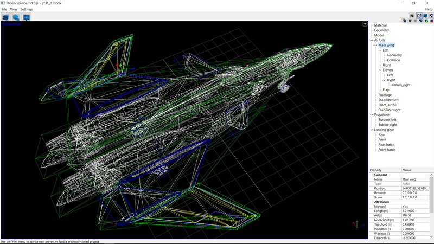Click the gear icon in left toolbar

(x=16, y=17)
